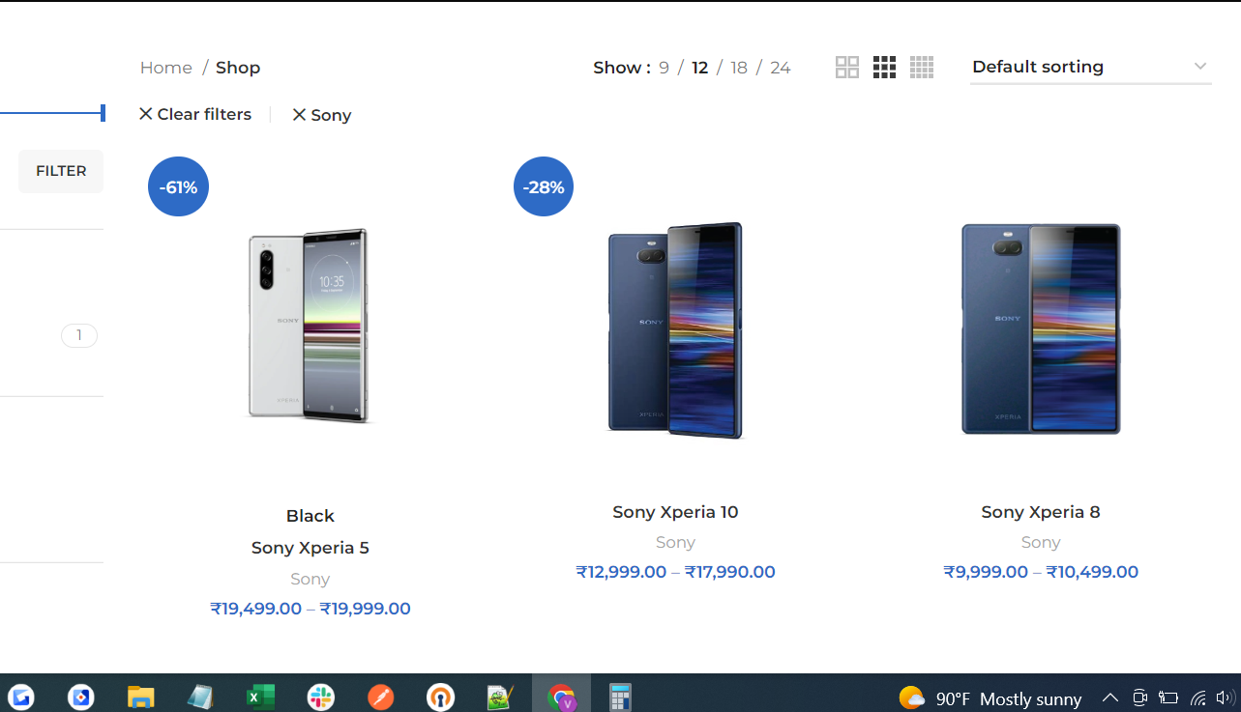Switch to the four-column grid view icon
The height and width of the screenshot is (712, 1241).
[922, 68]
